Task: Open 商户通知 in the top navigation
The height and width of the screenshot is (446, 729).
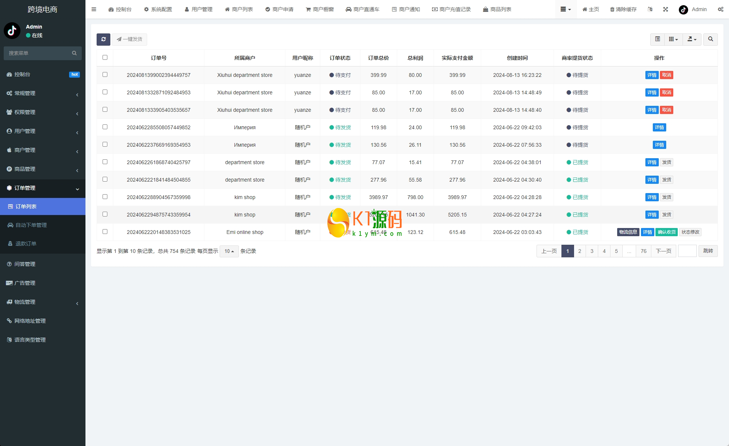Action: coord(406,9)
